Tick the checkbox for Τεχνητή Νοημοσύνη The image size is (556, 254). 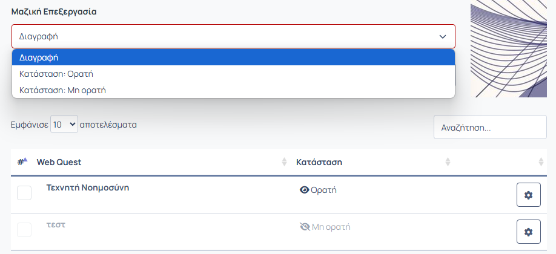coord(24,193)
